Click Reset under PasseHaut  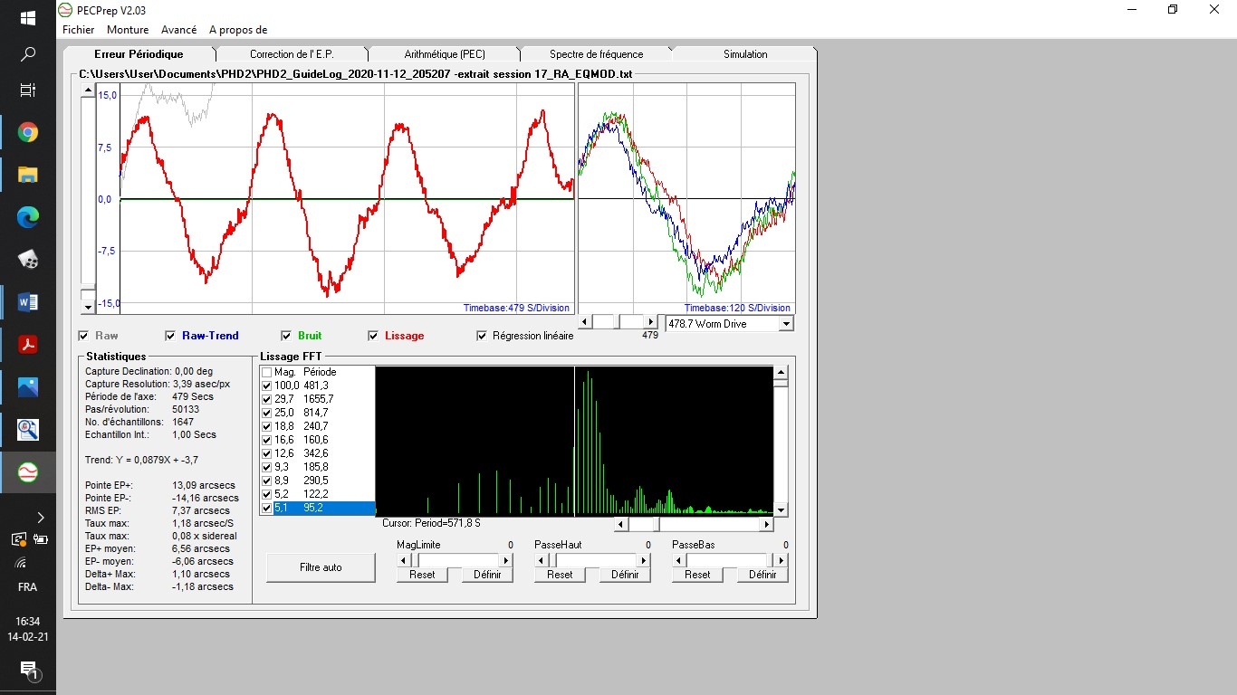pyautogui.click(x=560, y=575)
